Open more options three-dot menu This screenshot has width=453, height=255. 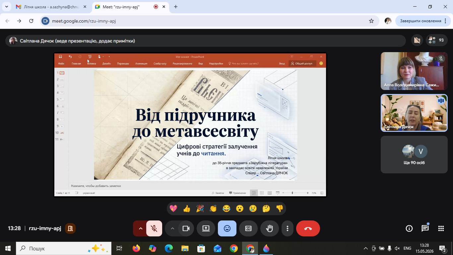(288, 228)
